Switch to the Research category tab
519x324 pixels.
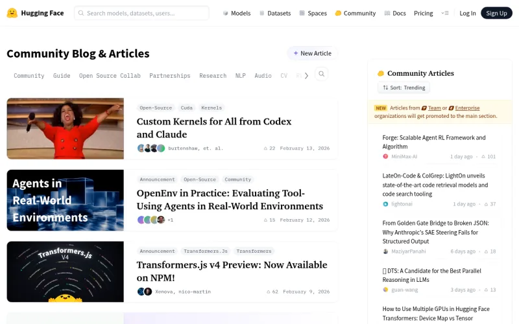click(213, 76)
